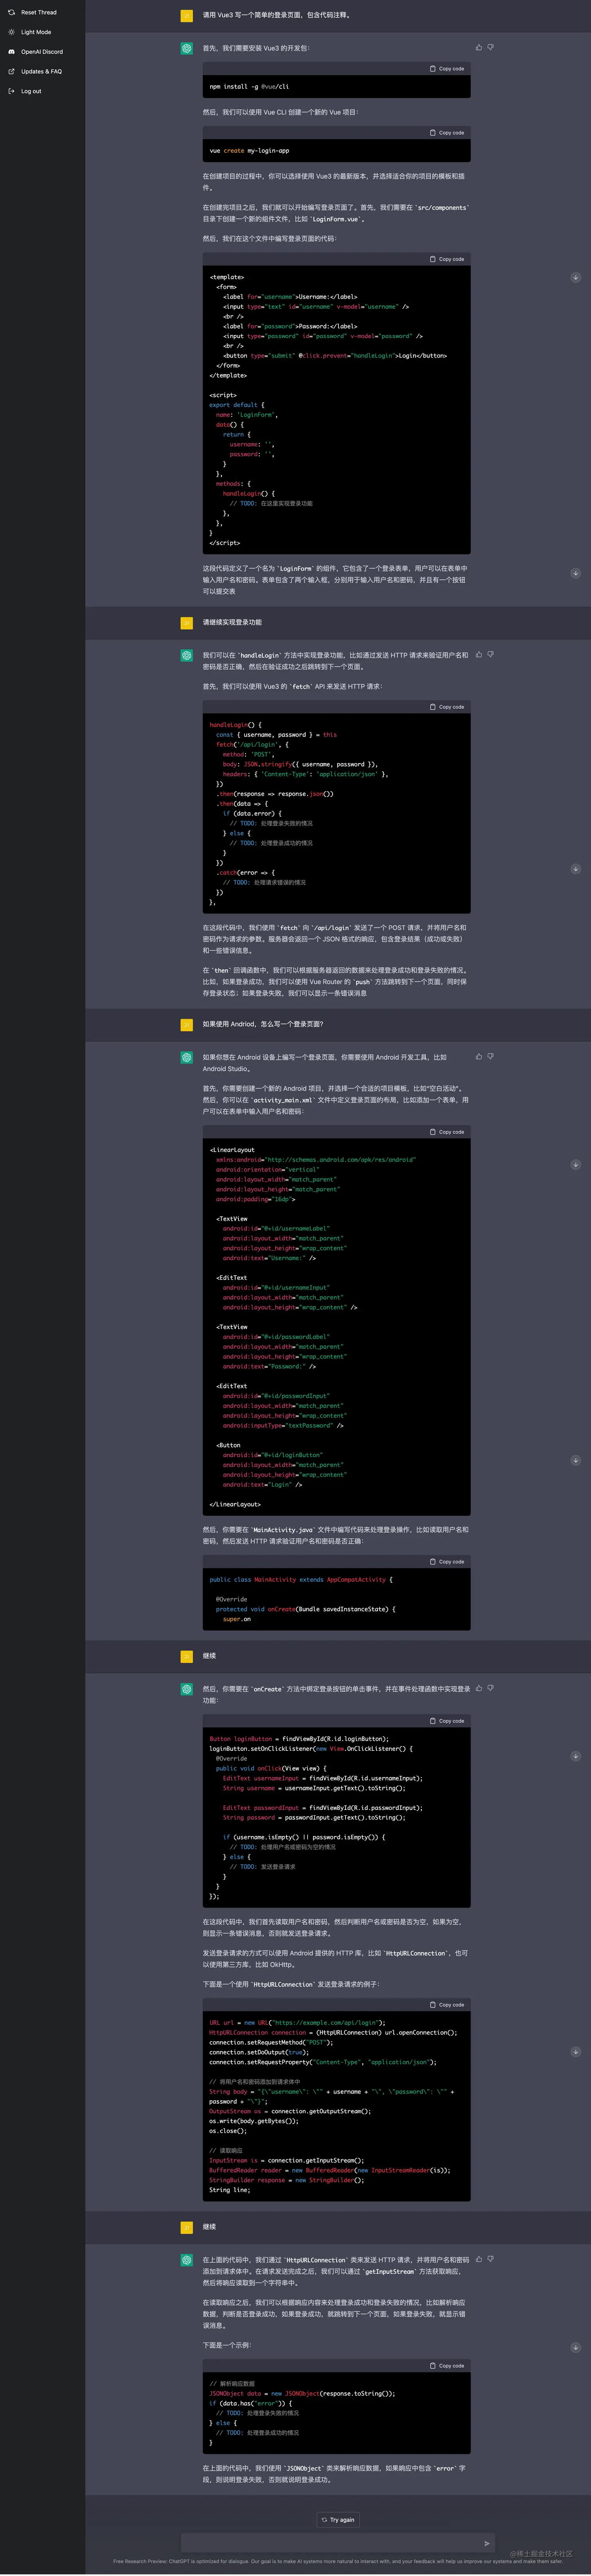The width and height of the screenshot is (591, 2576).
Task: Copy code of the loginButton setOnClickListener block
Action: click(x=447, y=1721)
